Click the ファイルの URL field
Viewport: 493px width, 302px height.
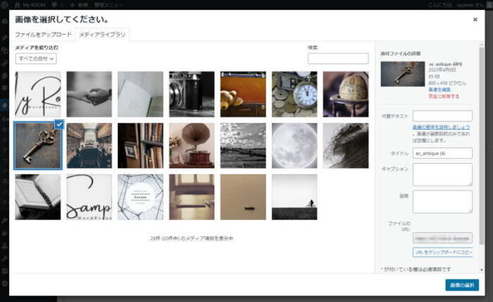point(442,238)
